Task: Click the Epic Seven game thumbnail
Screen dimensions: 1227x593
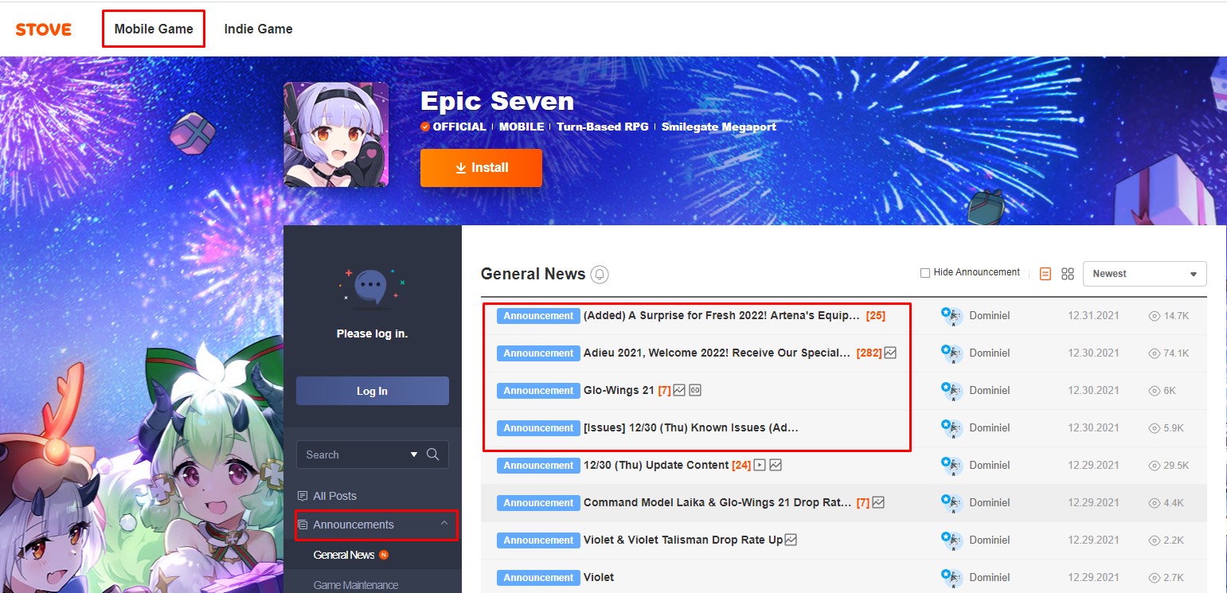Action: [x=336, y=135]
